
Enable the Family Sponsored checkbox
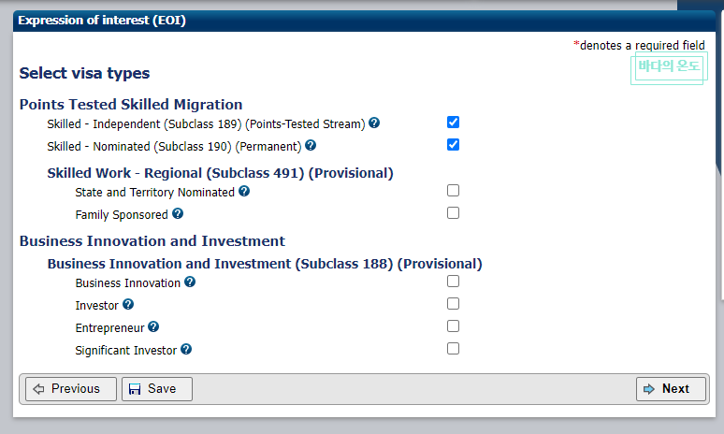[x=454, y=213]
